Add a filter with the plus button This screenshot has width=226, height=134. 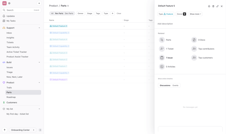[x=112, y=13]
